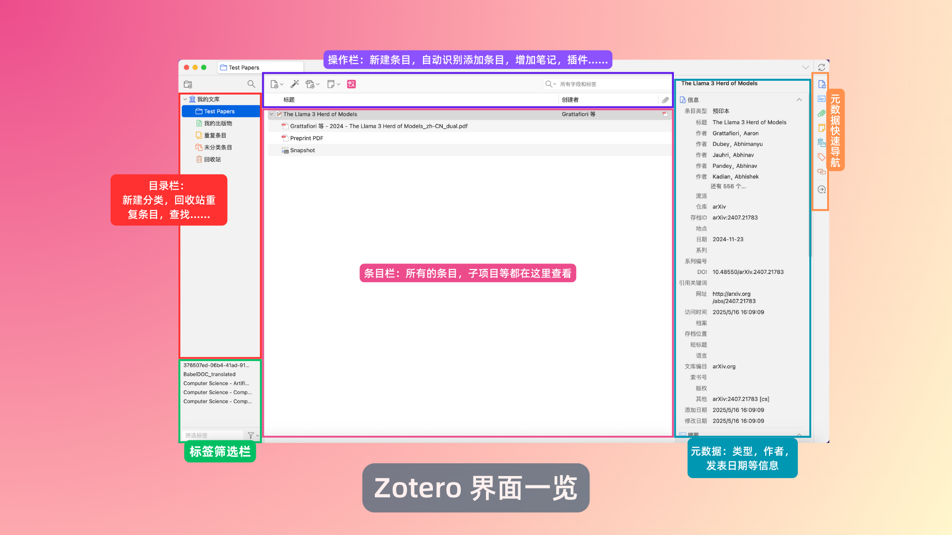Click author Jauhri, Abhinav field
The width and height of the screenshot is (952, 535).
(x=733, y=156)
